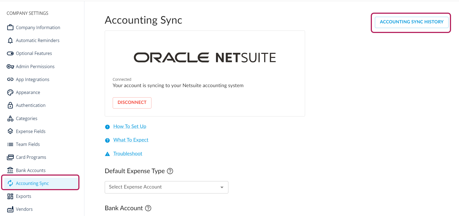Click the Company Information briefcase icon
459x216 pixels.
[x=10, y=27]
